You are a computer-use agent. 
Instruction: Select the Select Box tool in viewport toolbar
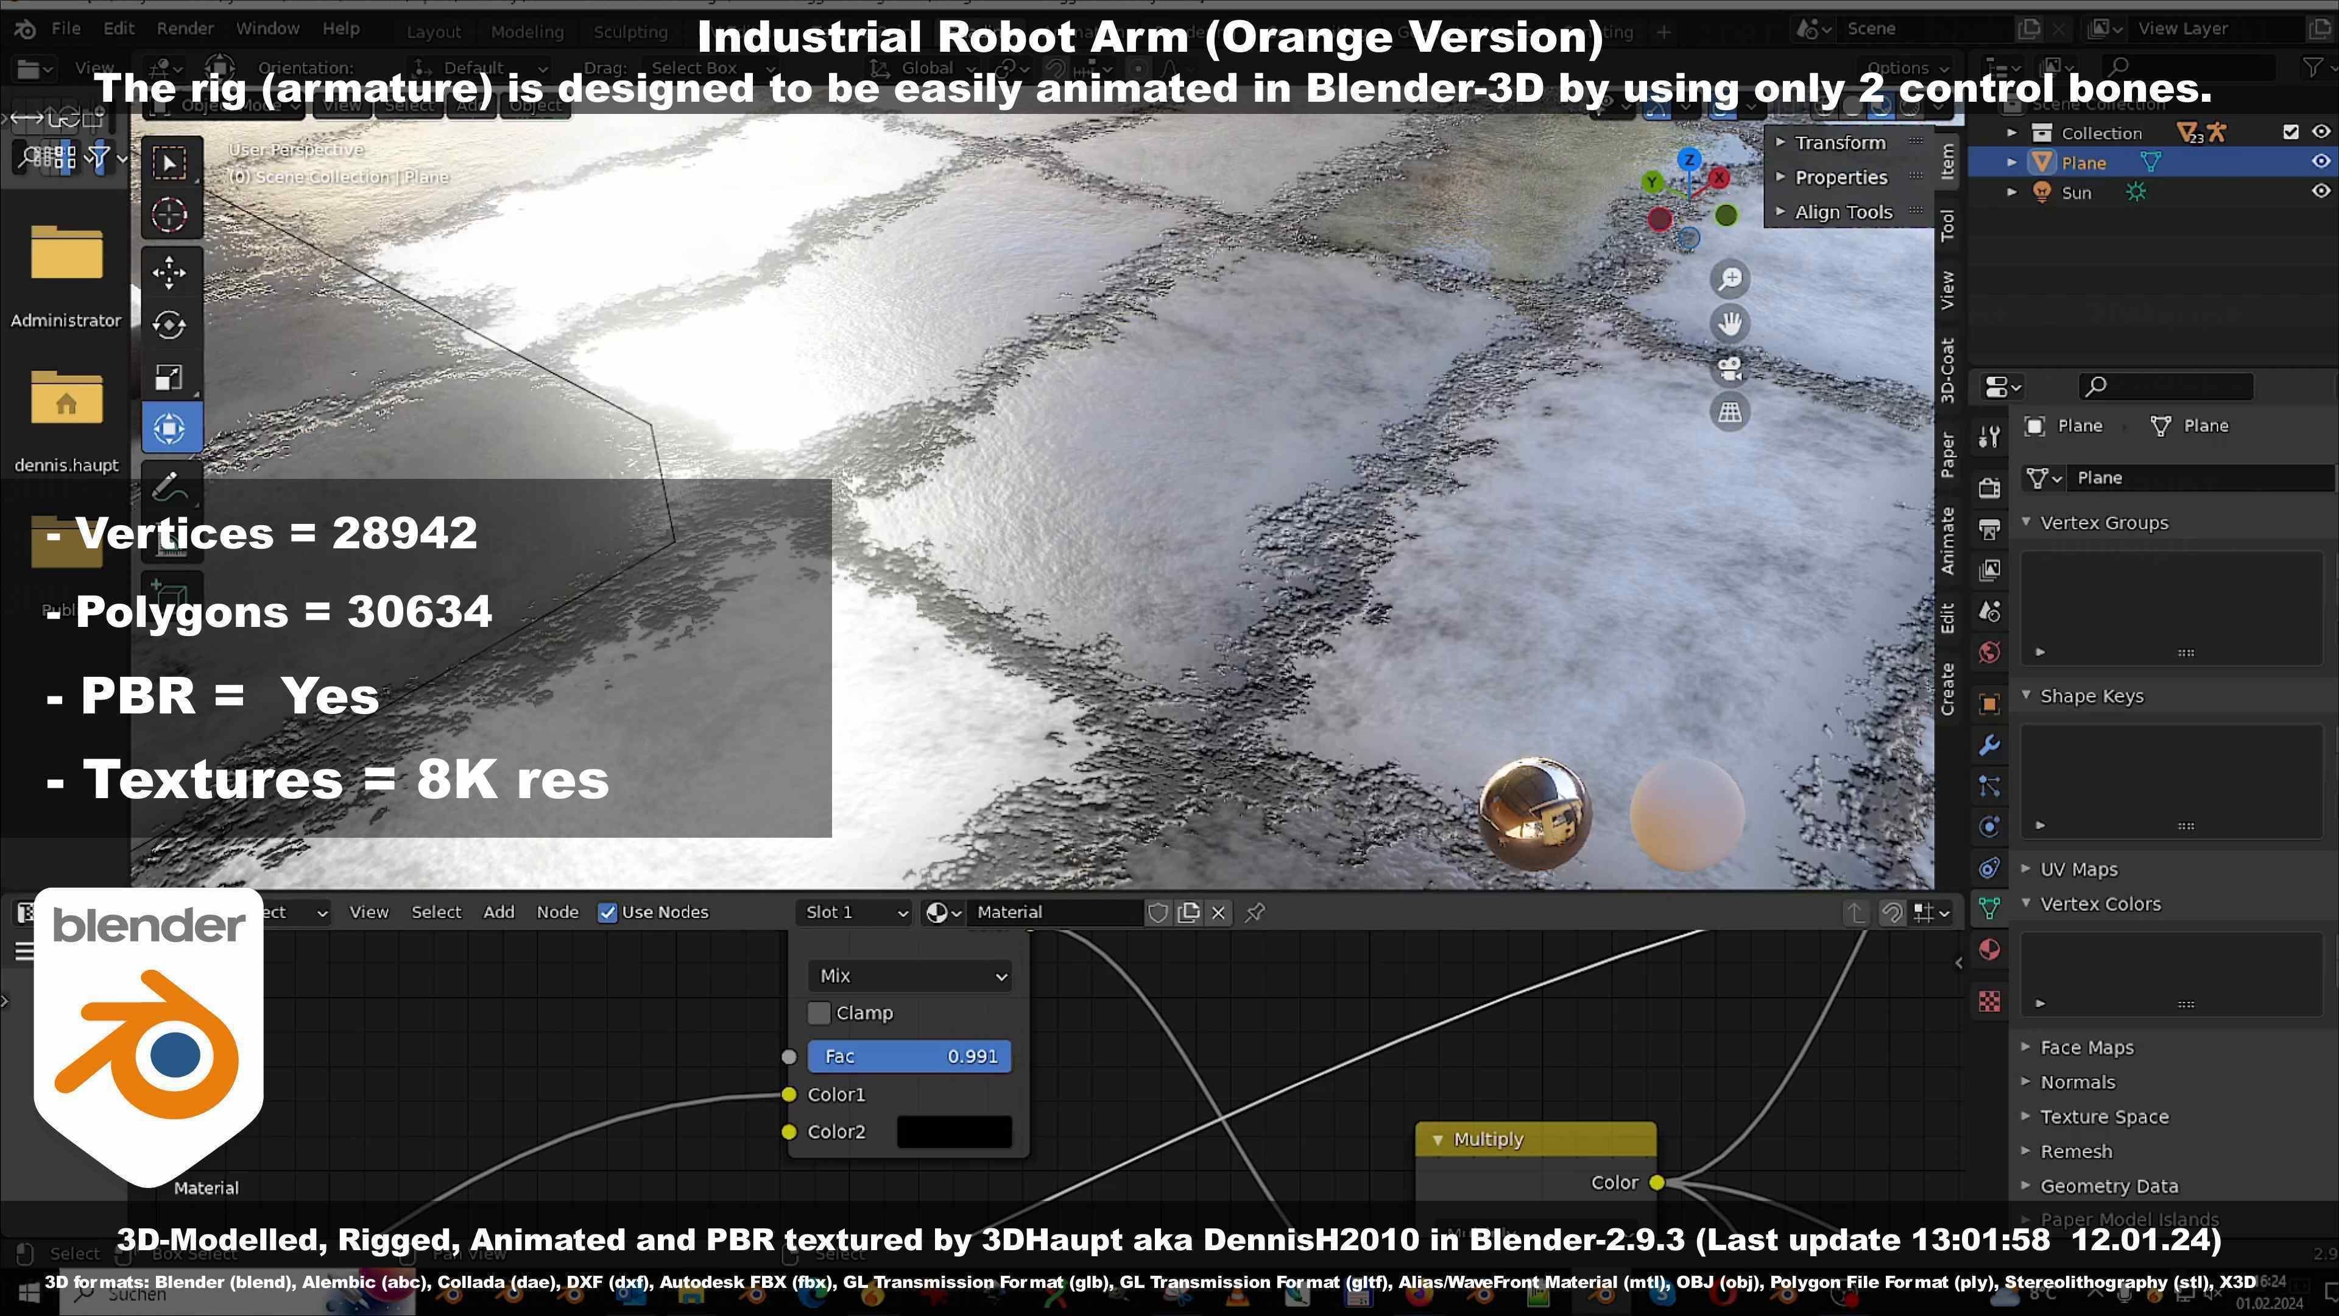tap(170, 163)
